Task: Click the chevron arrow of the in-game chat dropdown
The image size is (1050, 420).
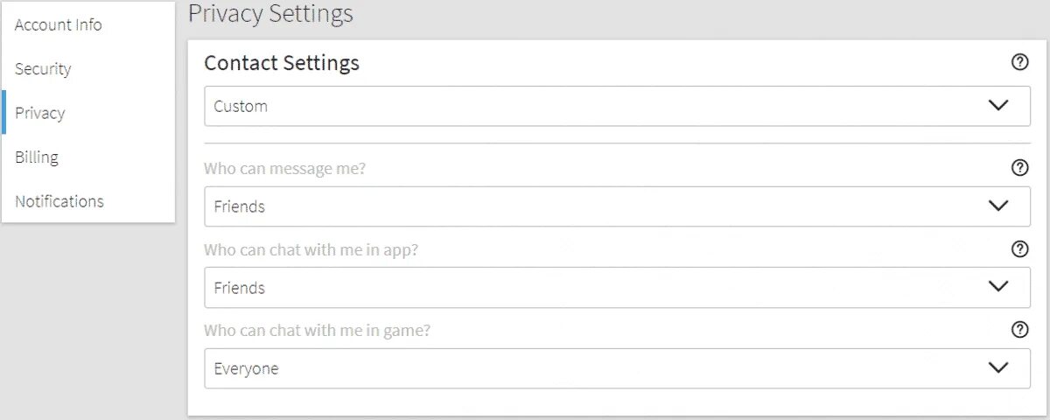Action: [998, 368]
